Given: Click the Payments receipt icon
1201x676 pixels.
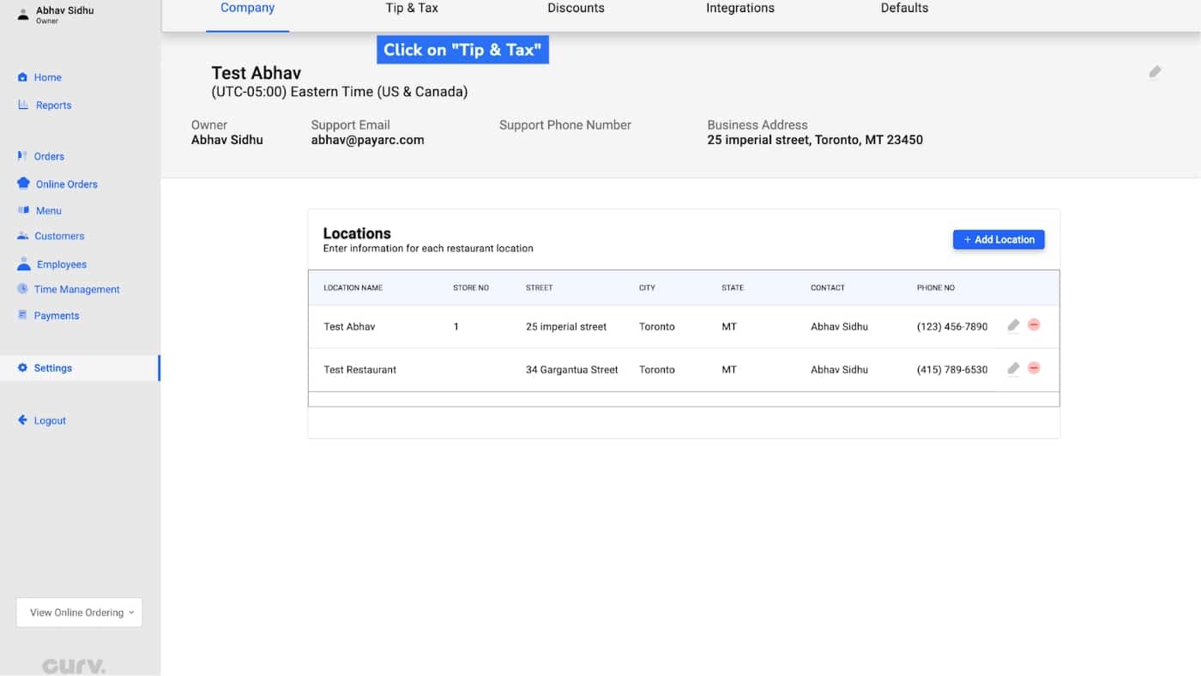Looking at the screenshot, I should [23, 315].
